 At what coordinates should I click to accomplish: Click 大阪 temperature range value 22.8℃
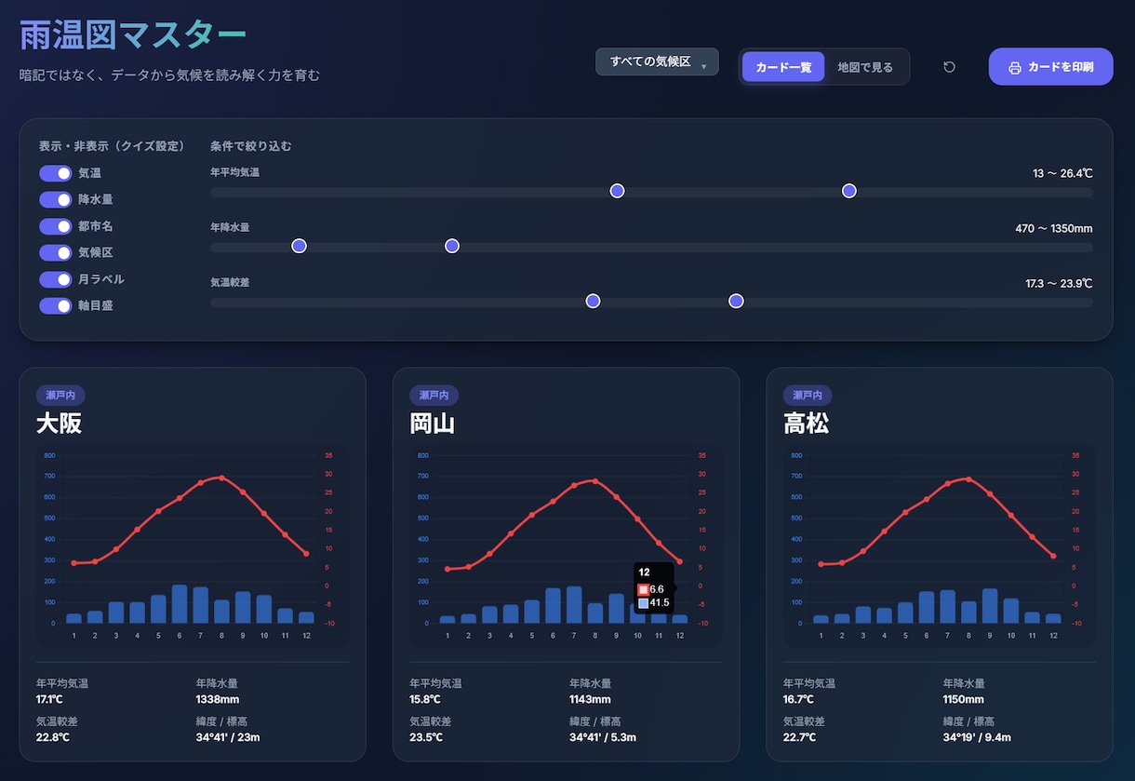point(54,737)
